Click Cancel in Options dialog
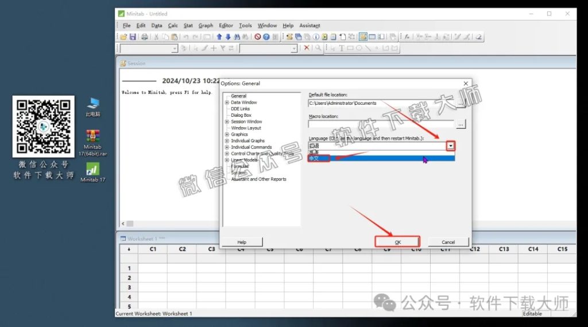588x327 pixels. [448, 242]
